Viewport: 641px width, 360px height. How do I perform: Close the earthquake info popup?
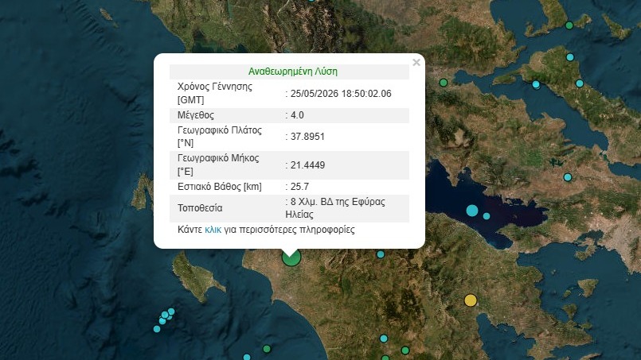(416, 63)
